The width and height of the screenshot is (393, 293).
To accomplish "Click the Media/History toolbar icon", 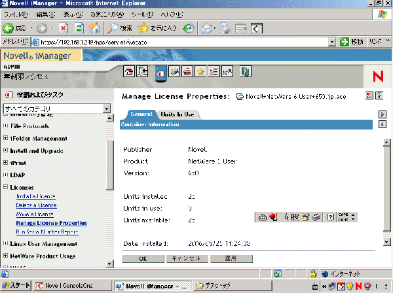I will coord(189,28).
